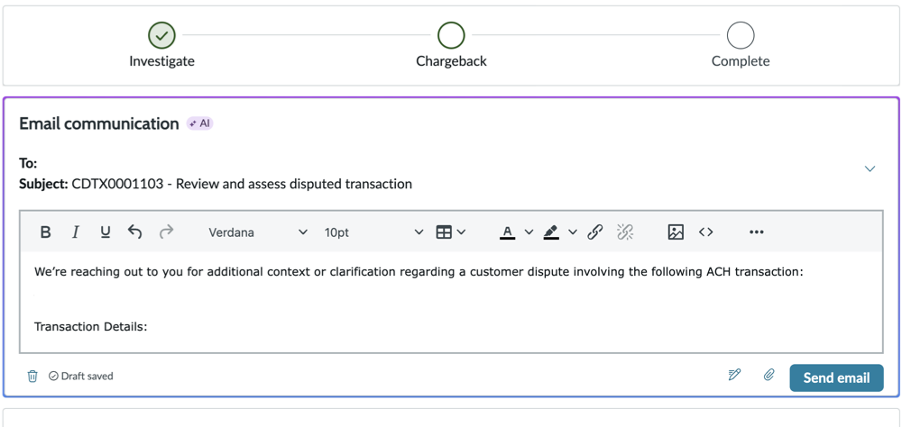Insert a table using the table icon
This screenshot has height=427, width=902.
click(444, 232)
